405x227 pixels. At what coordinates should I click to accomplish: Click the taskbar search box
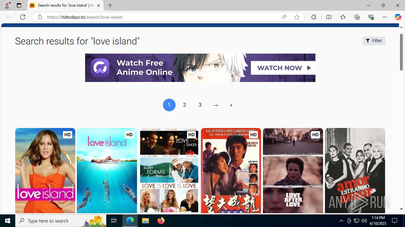(x=61, y=221)
